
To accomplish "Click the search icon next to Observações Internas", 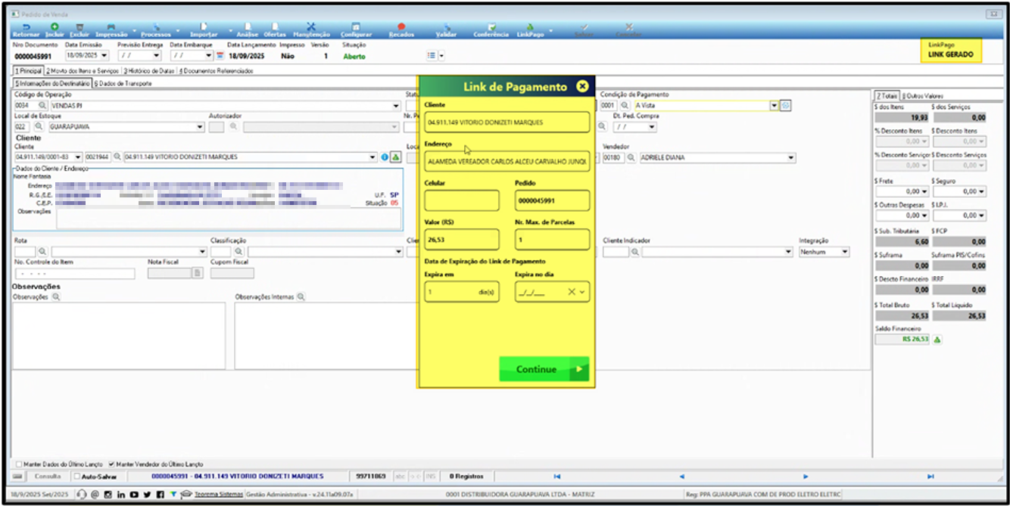I will (x=301, y=297).
